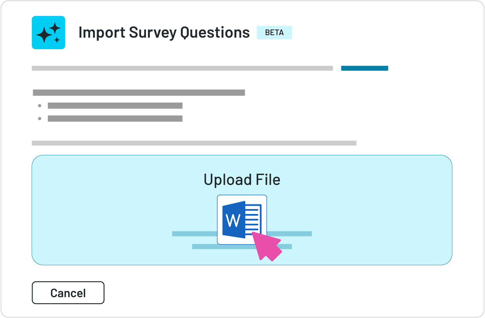Click the light gray description bar under title
Viewport: 485px width, 318px height.
(182, 68)
